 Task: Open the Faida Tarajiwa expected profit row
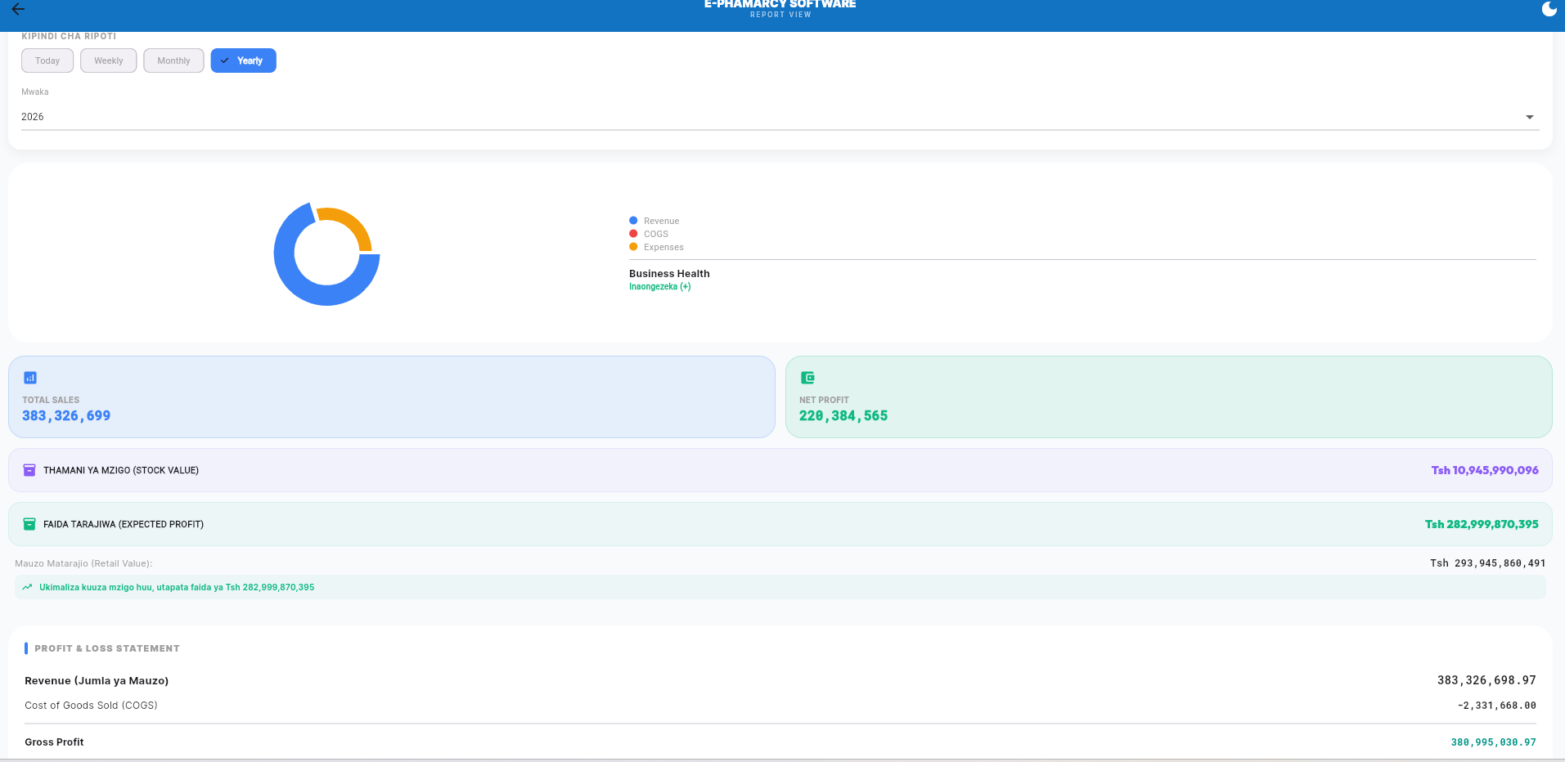click(780, 524)
